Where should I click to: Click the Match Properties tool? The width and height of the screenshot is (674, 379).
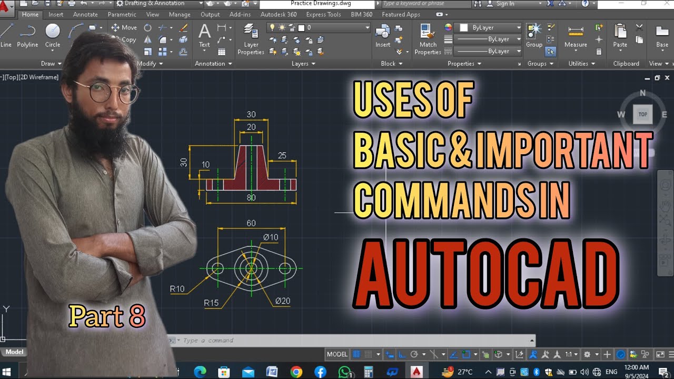[x=428, y=39]
